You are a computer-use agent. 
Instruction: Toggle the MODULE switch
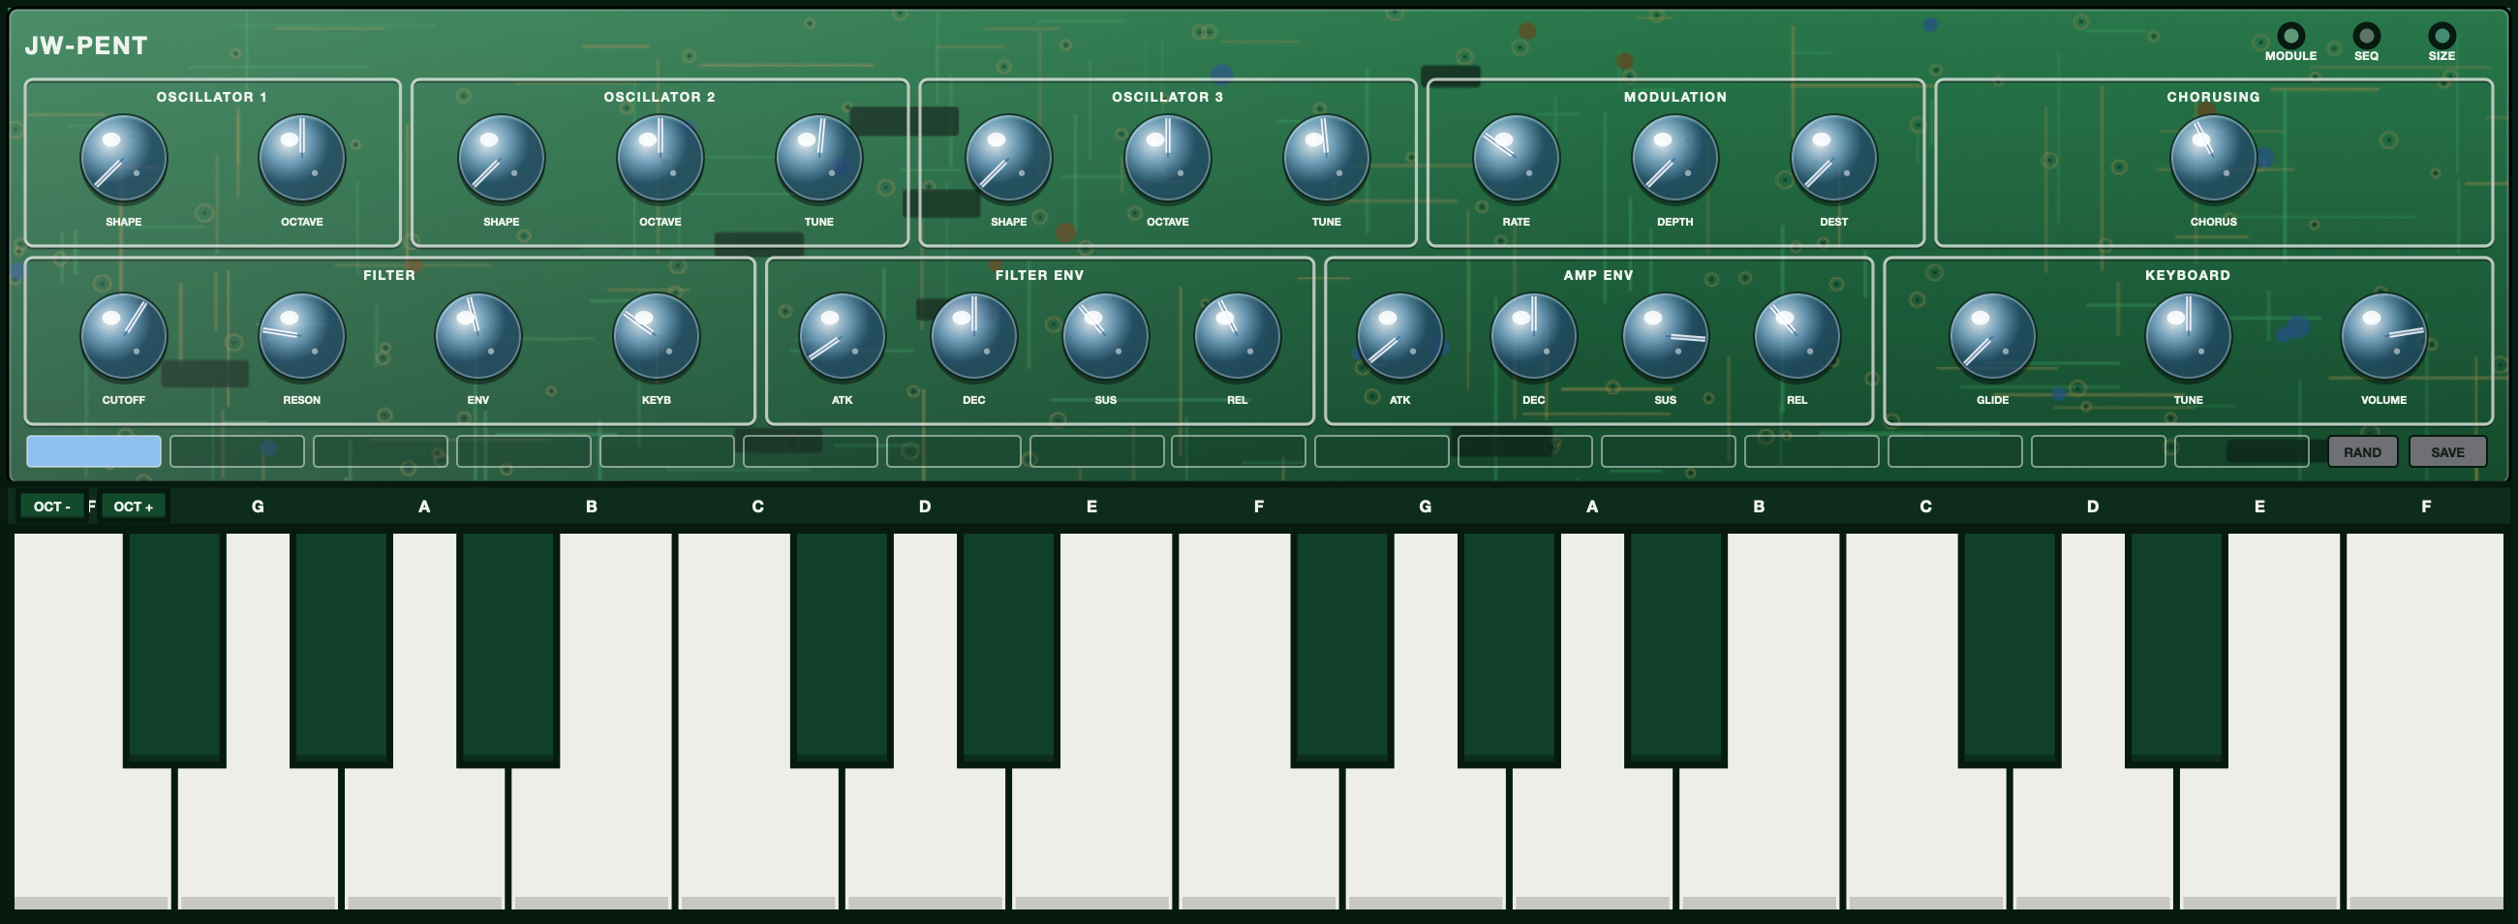click(2290, 36)
